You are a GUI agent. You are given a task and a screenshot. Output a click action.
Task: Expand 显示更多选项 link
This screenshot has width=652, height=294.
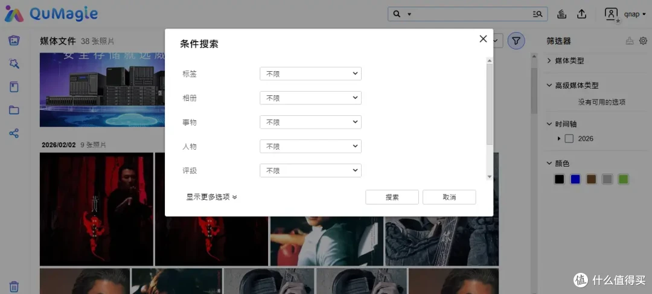(x=212, y=197)
